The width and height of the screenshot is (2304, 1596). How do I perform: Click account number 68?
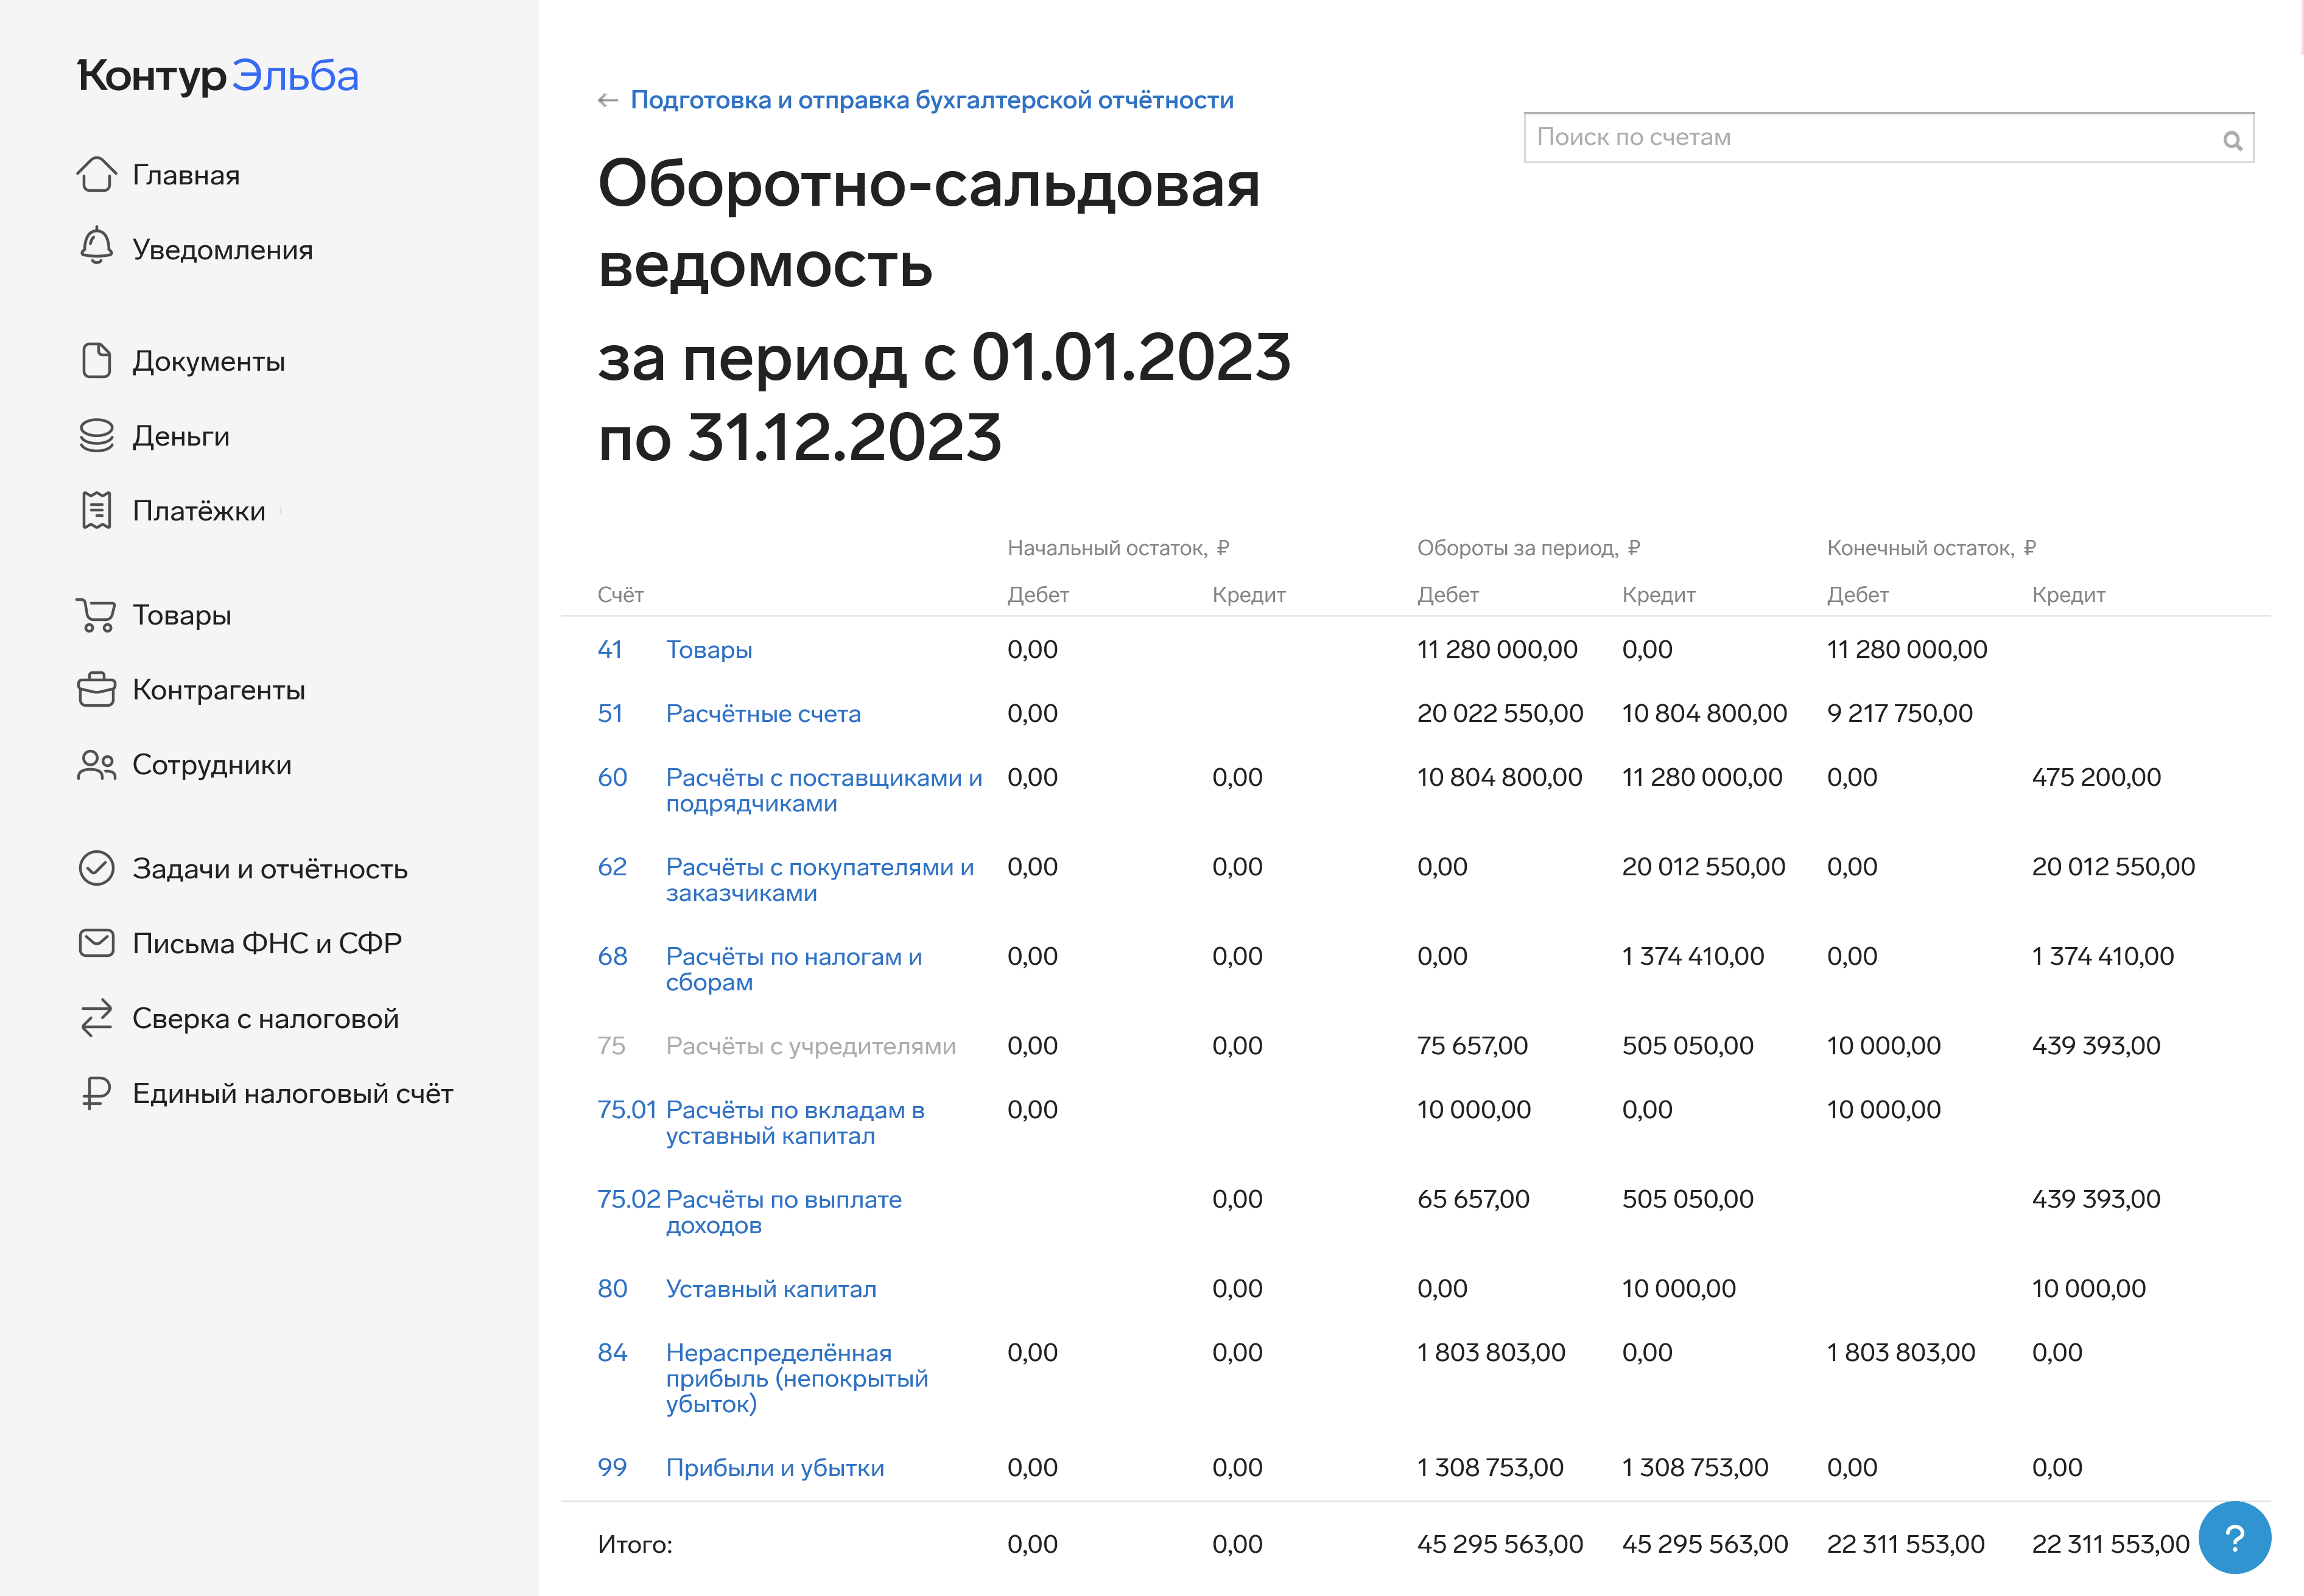pyautogui.click(x=612, y=956)
